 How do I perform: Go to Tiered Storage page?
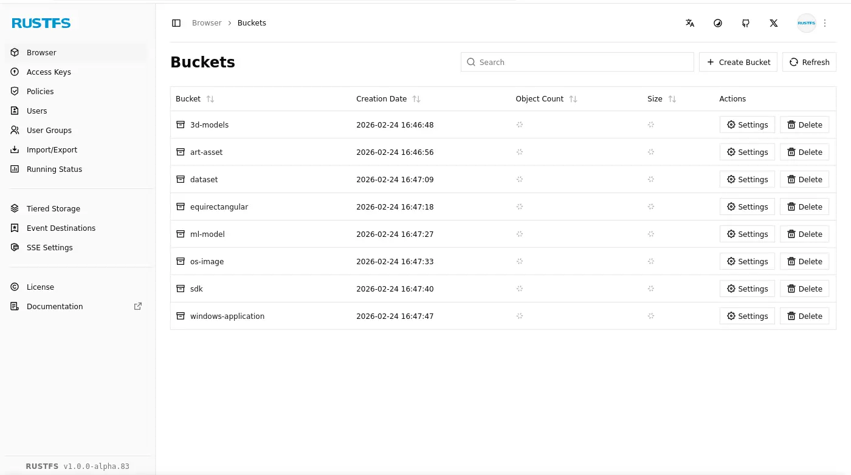(53, 208)
